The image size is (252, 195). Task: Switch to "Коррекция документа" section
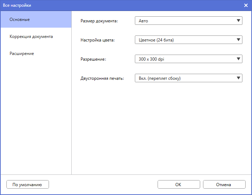click(x=31, y=37)
